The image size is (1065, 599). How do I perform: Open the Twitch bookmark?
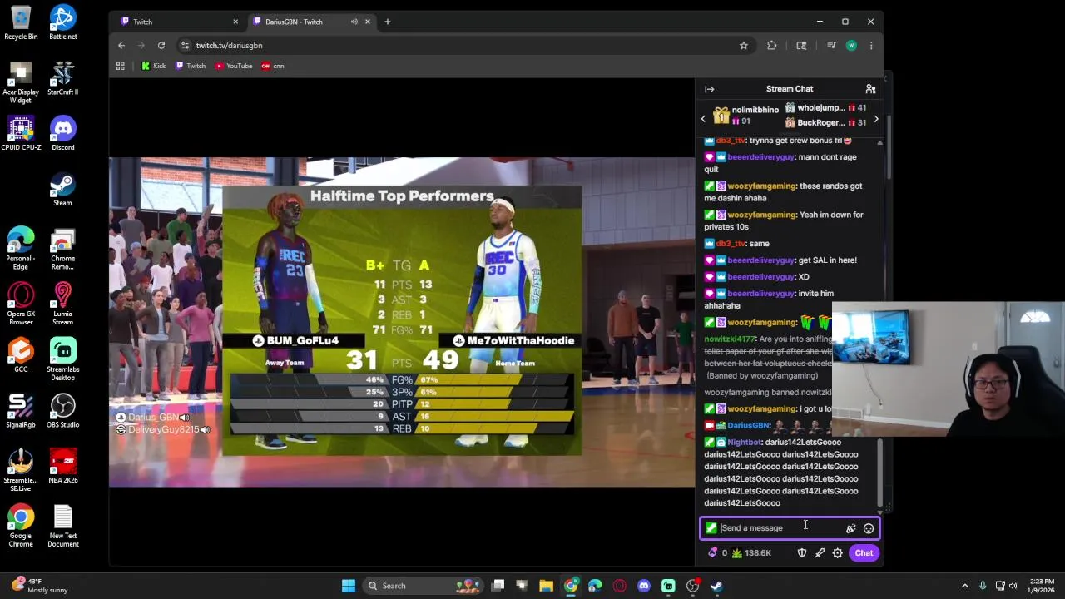[191, 66]
